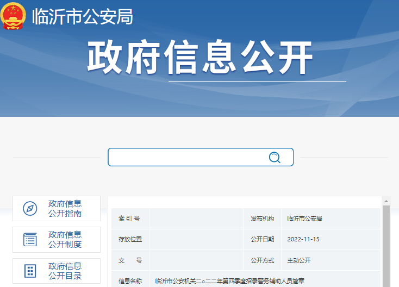Click the compass icon beside 公开指南

tap(30, 208)
